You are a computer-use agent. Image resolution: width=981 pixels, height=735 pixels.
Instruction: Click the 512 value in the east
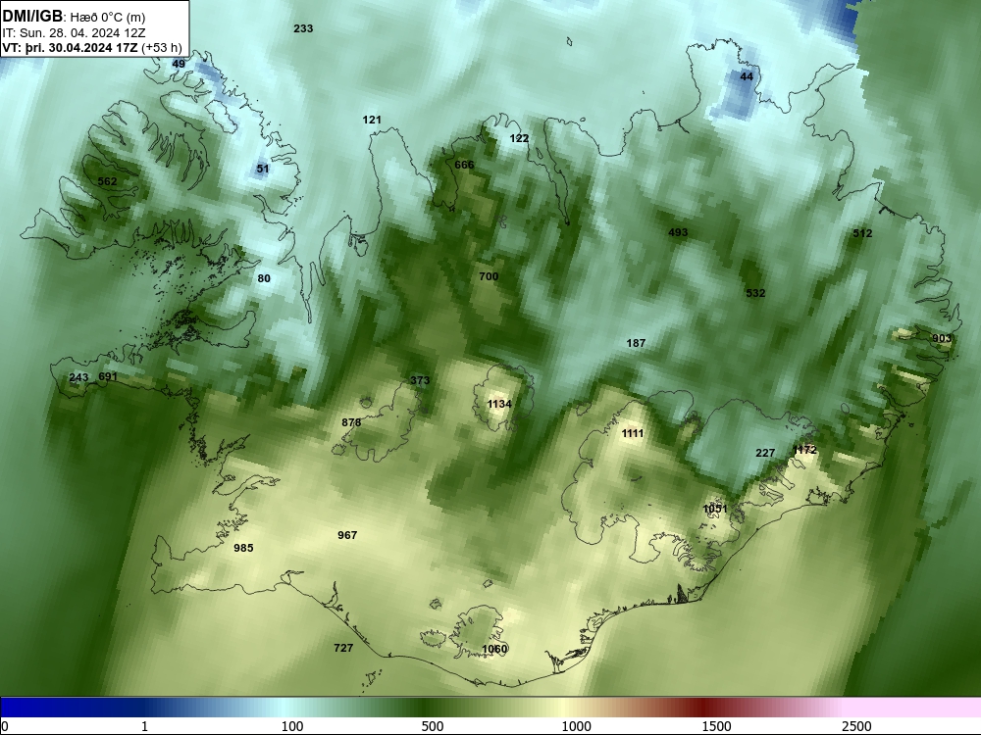pyautogui.click(x=862, y=233)
